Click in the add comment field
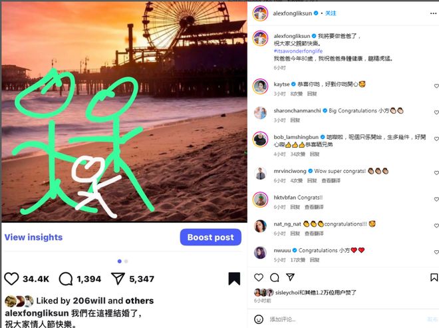 (x=346, y=319)
